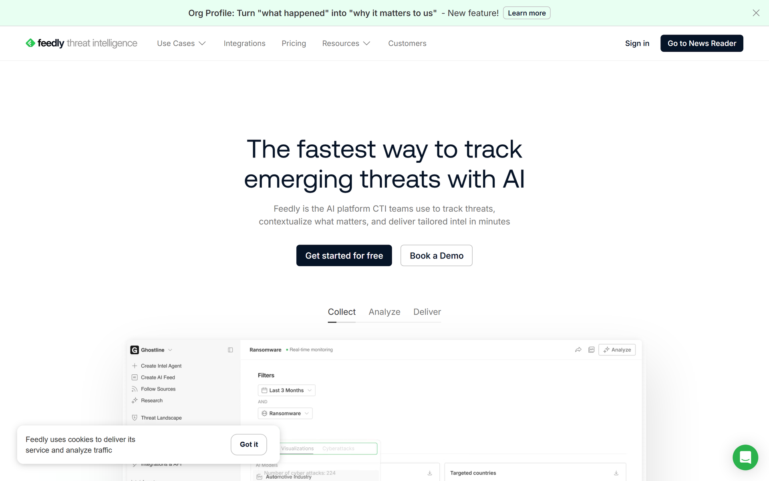Click the Ghostline workspace icon
Image resolution: width=769 pixels, height=481 pixels.
tap(135, 350)
